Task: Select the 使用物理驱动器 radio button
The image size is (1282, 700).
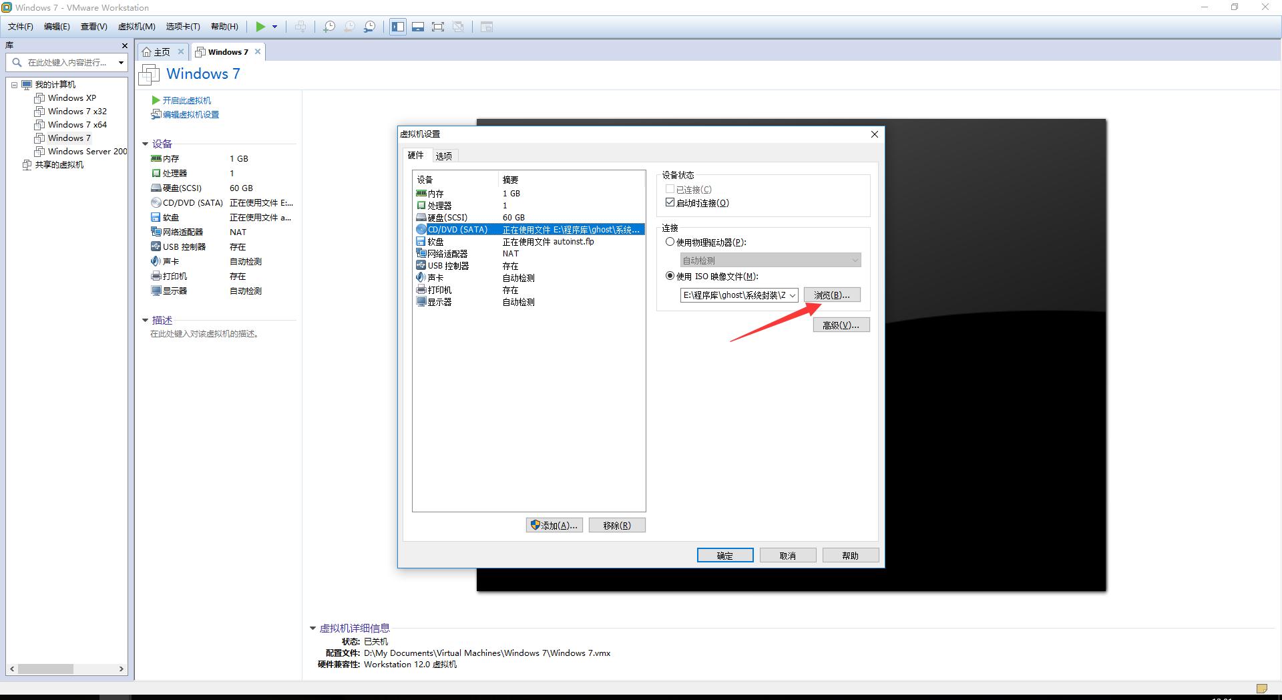Action: 670,242
